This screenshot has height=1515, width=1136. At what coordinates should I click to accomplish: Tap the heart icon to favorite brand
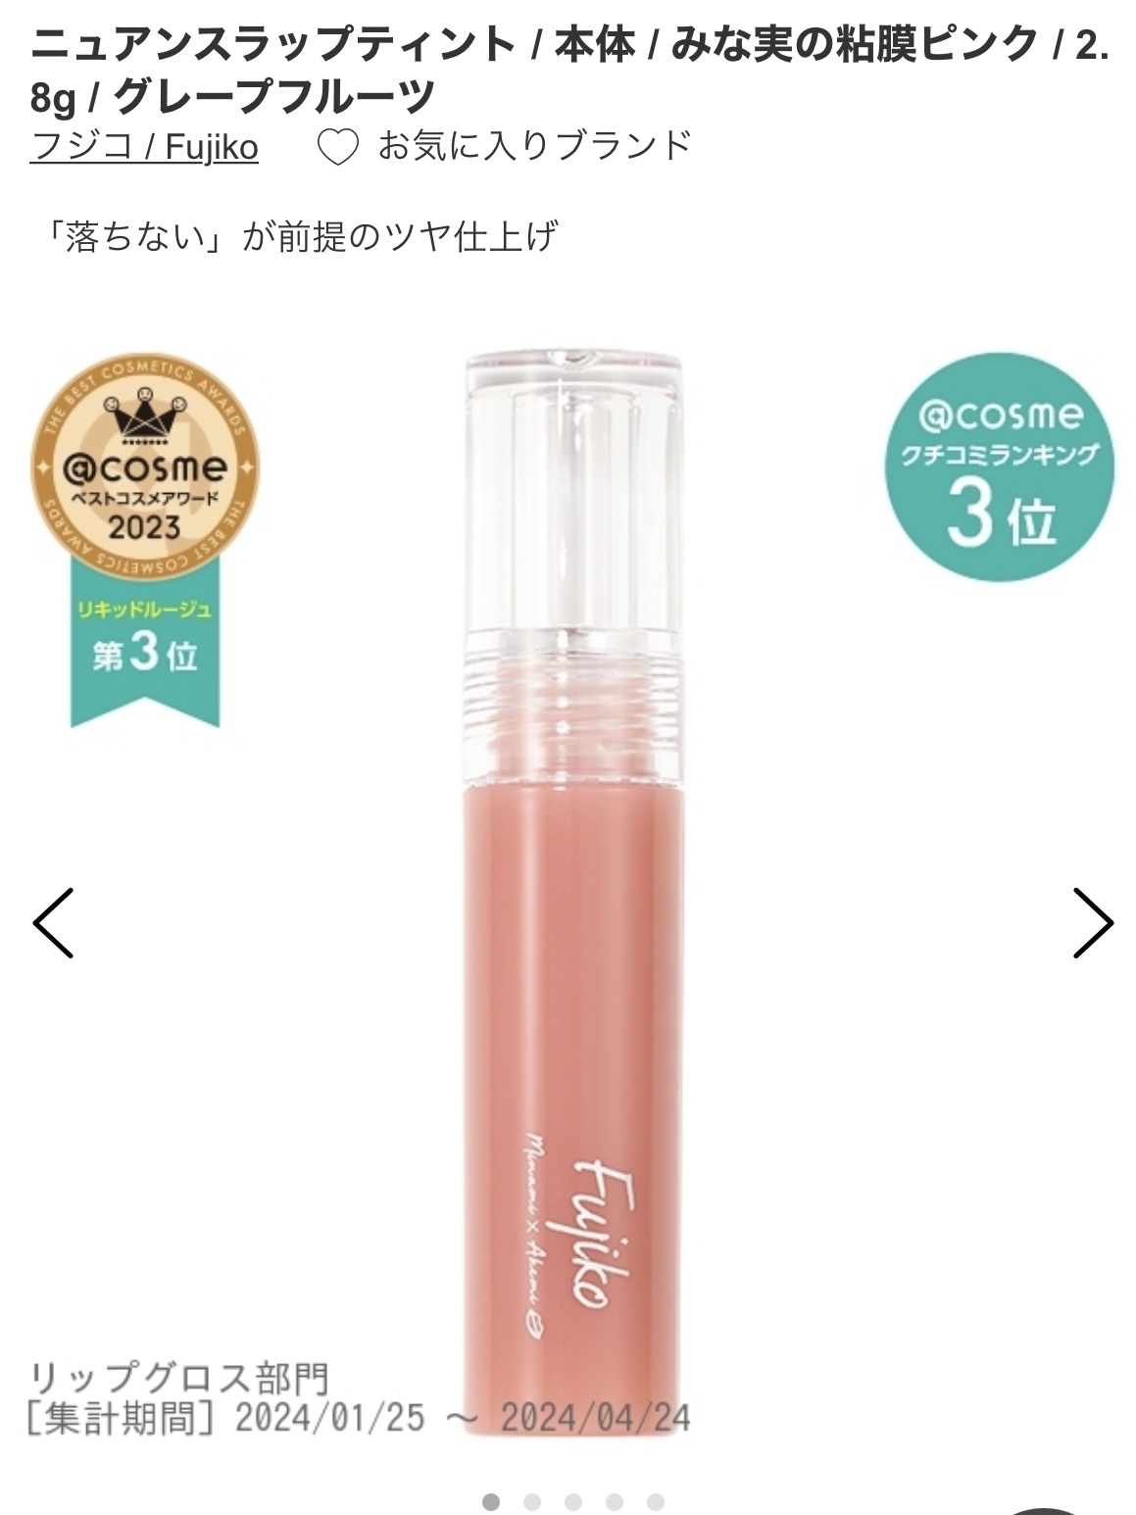(338, 148)
